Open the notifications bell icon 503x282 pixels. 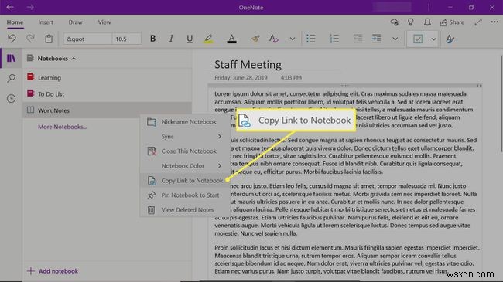[x=427, y=22]
